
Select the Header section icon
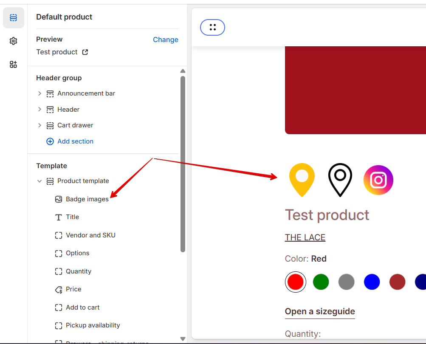tap(50, 110)
